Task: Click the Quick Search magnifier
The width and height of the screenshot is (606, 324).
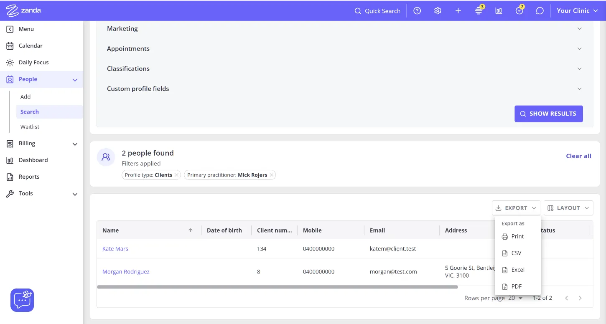Action: [358, 11]
